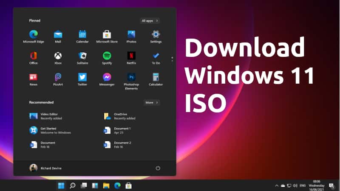Open Get Started welcome item
Screen dimensions: 340x191
(x=50, y=130)
